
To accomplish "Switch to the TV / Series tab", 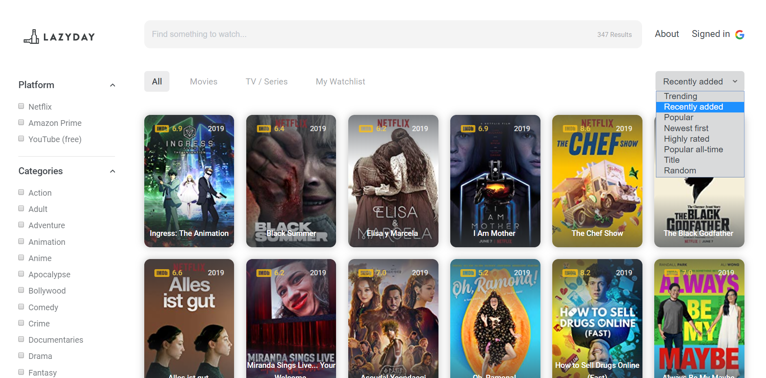I will (267, 82).
